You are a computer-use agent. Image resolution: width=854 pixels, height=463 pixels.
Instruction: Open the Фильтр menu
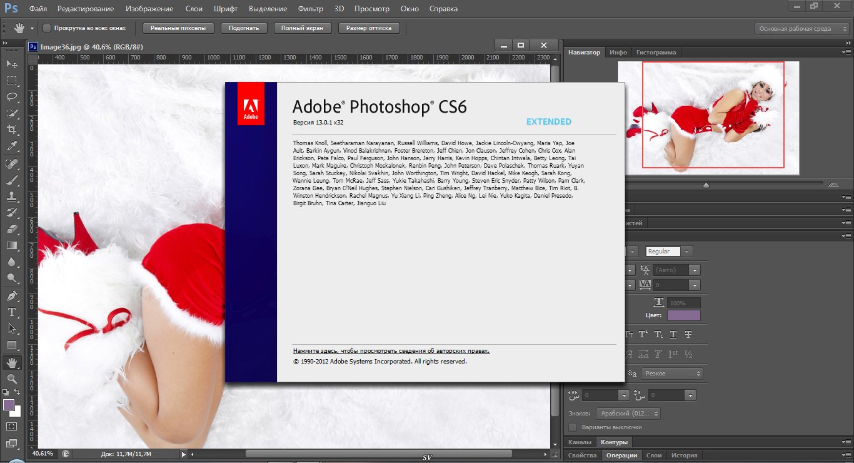point(311,9)
